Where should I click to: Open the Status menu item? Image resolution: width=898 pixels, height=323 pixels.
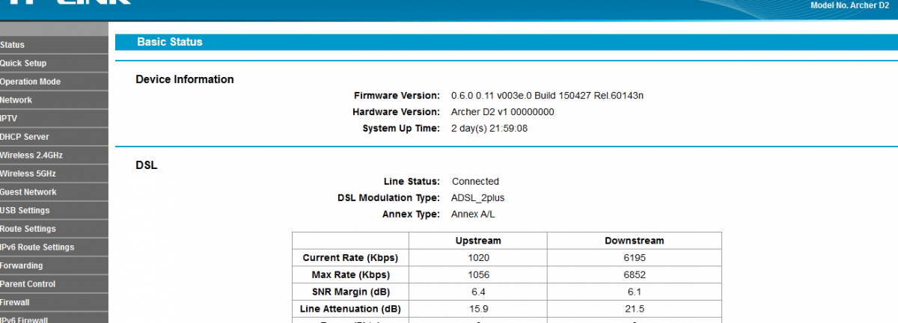(54, 45)
